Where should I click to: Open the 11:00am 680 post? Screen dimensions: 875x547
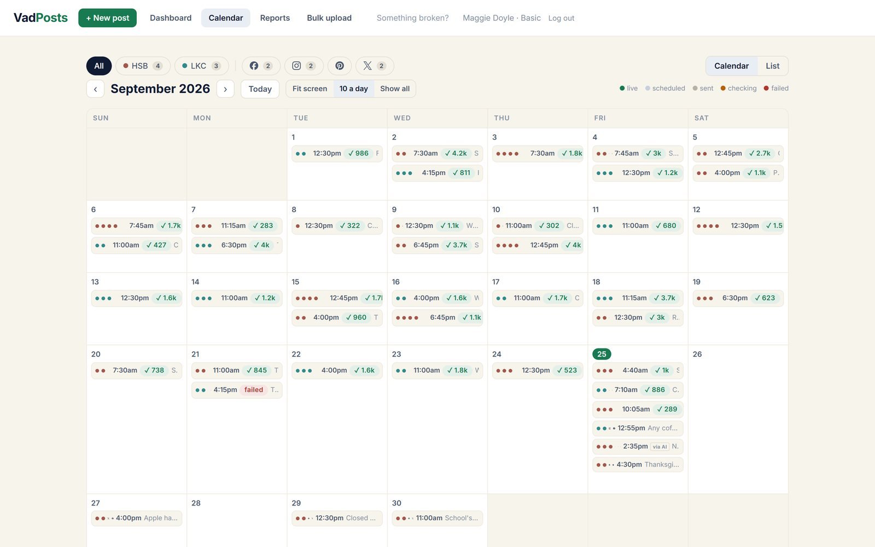click(638, 225)
